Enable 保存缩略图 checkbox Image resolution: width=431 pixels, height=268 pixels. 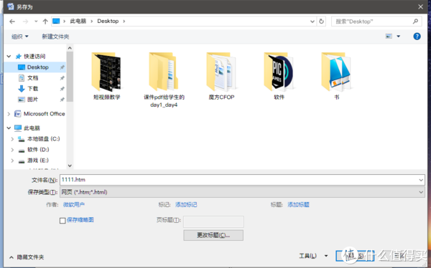[62, 220]
